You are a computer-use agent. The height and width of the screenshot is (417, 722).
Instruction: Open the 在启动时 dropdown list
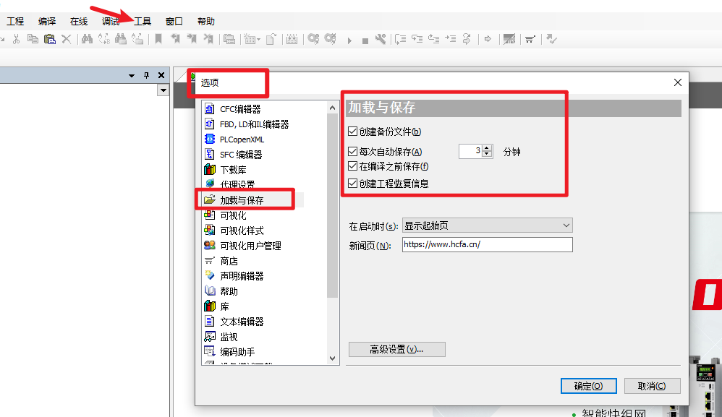487,226
